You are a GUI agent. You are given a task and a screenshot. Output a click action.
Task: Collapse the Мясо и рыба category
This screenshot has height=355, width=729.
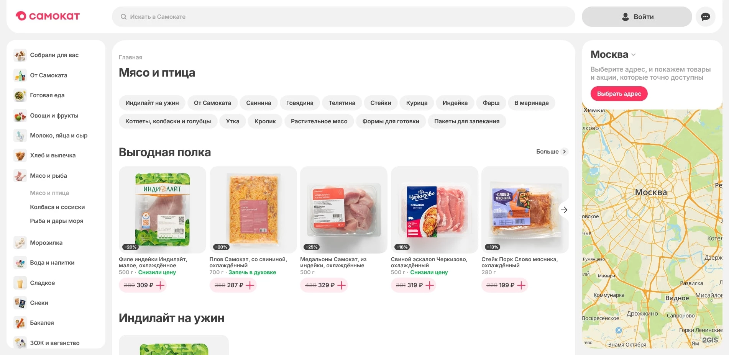pyautogui.click(x=48, y=176)
